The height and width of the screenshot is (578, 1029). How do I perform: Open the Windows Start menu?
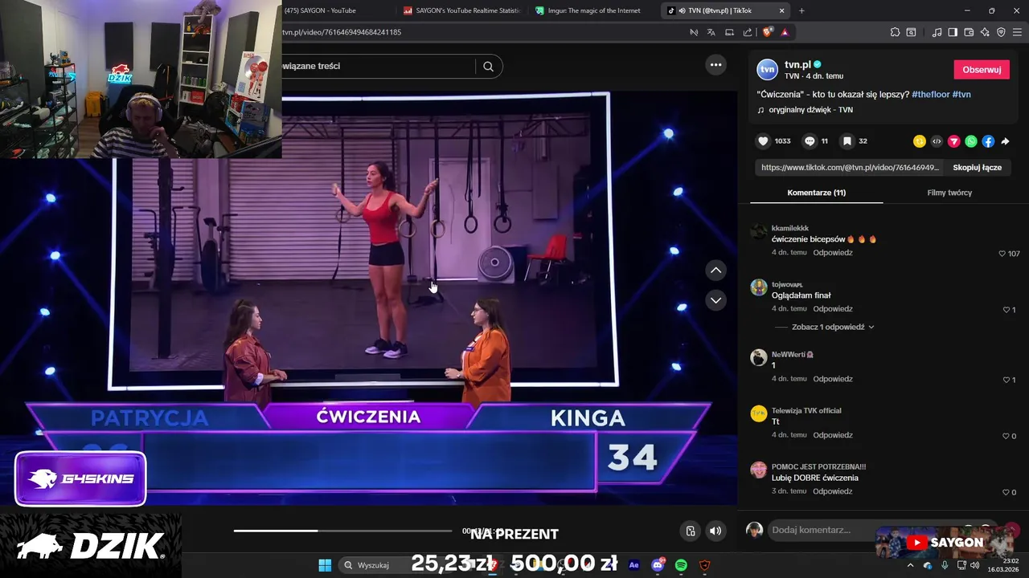(325, 565)
